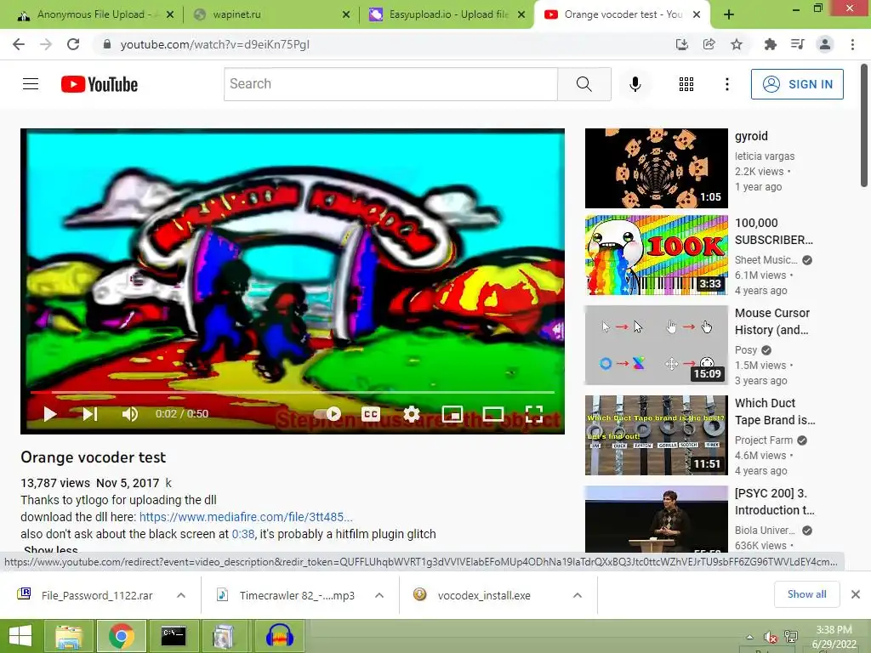Mute the video volume
The image size is (871, 653).
pyautogui.click(x=129, y=414)
